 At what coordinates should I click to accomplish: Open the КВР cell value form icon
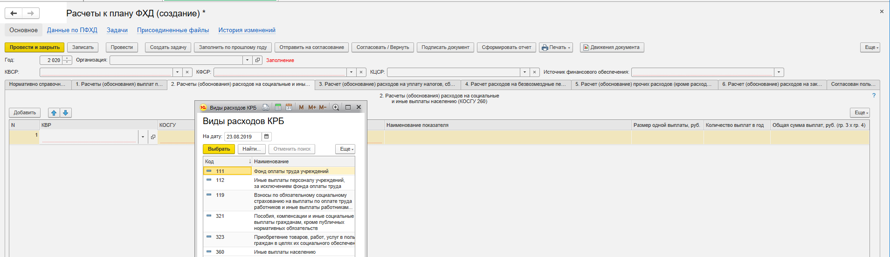pos(153,137)
